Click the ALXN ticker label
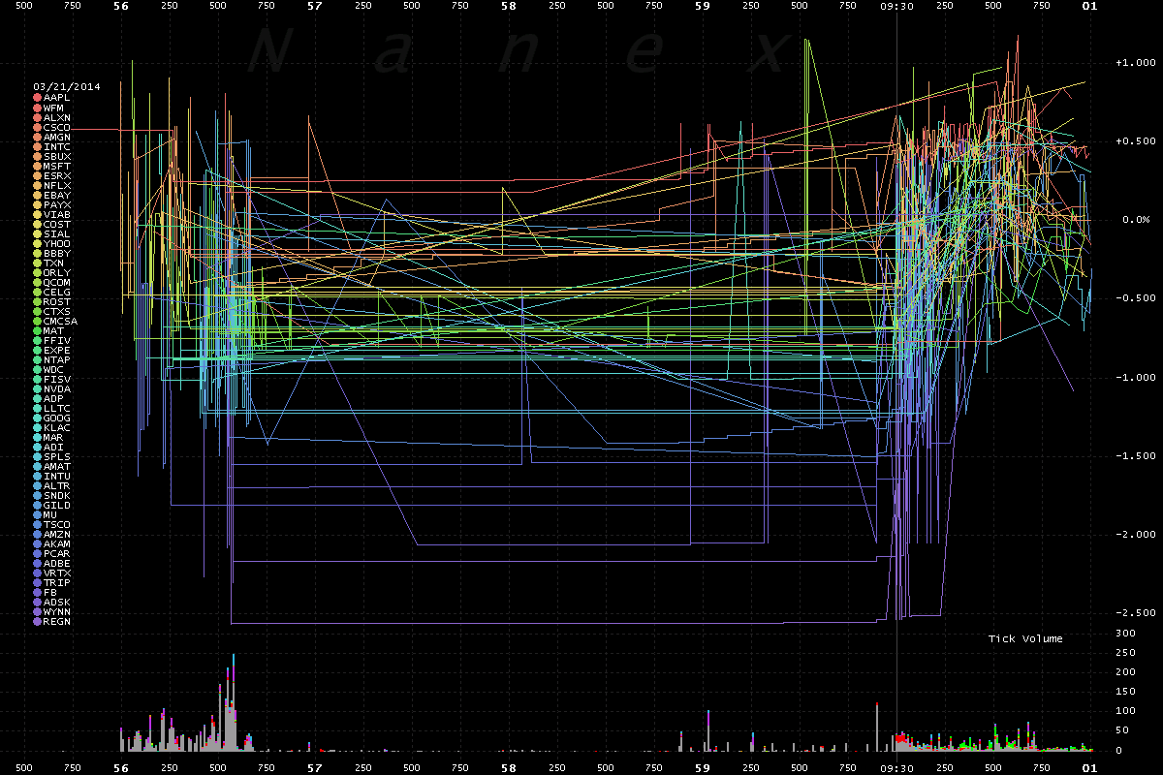The image size is (1163, 775). click(57, 117)
